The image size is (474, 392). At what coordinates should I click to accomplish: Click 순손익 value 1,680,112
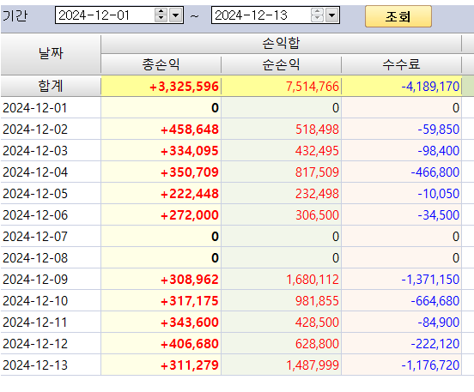pyautogui.click(x=313, y=280)
